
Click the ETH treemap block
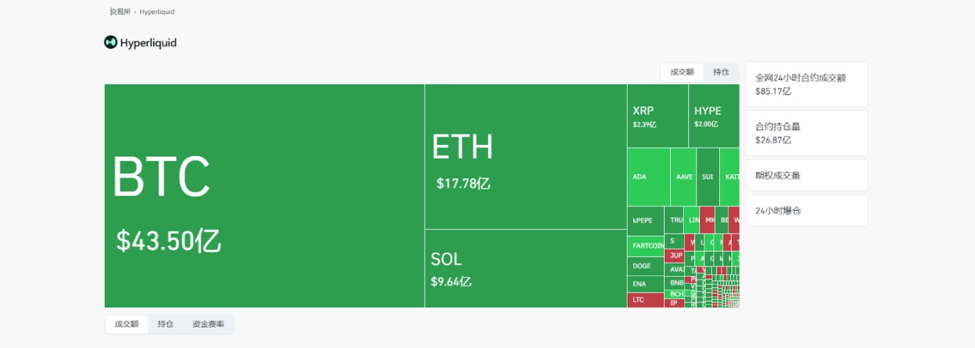(525, 156)
